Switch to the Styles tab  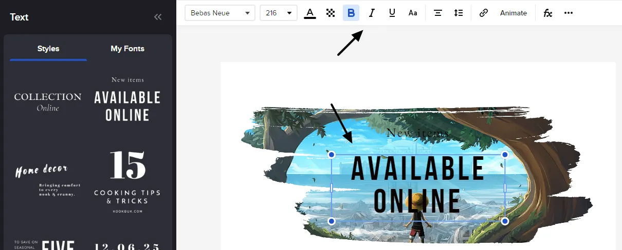(48, 49)
